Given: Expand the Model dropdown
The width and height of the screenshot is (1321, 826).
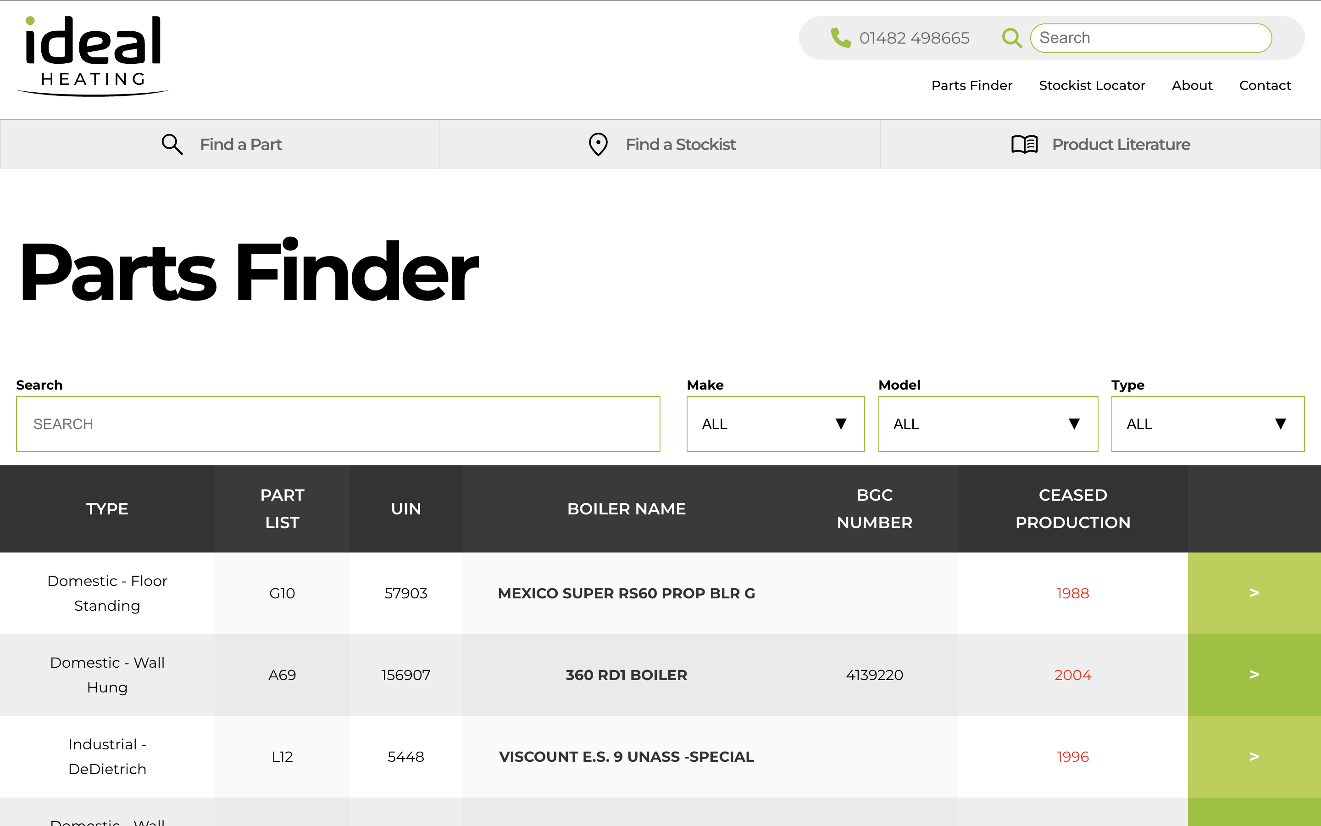Looking at the screenshot, I should point(988,424).
